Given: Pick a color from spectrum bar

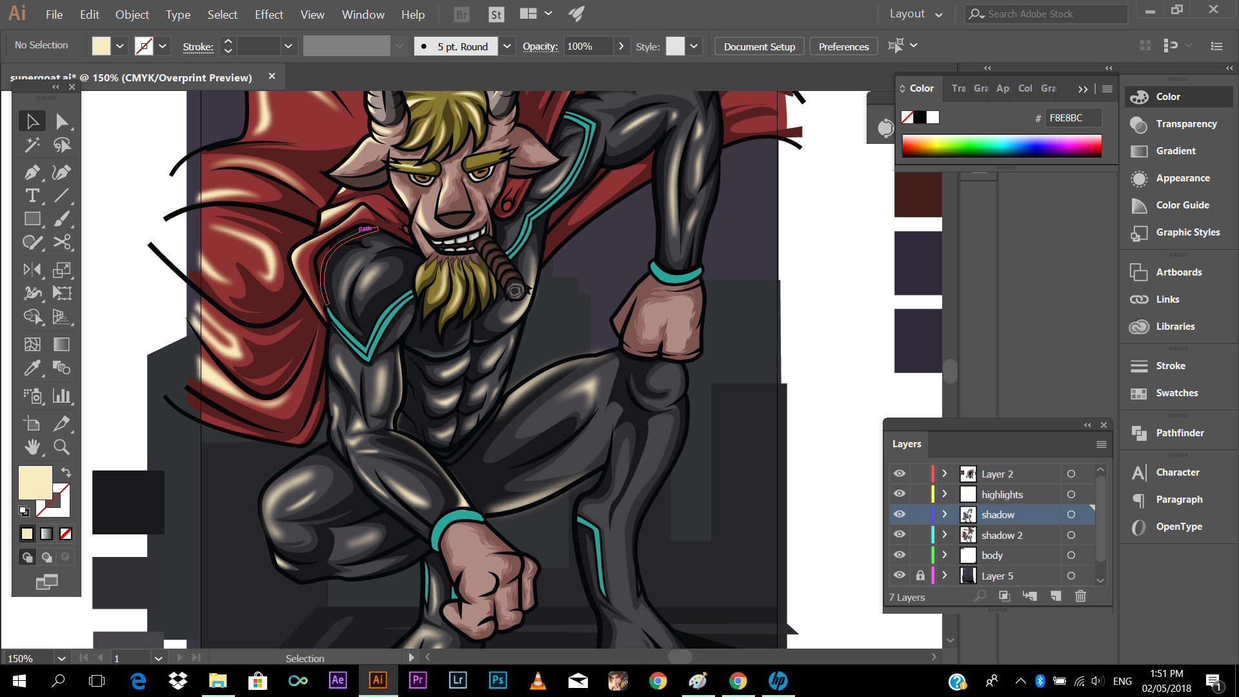Looking at the screenshot, I should (x=1002, y=146).
